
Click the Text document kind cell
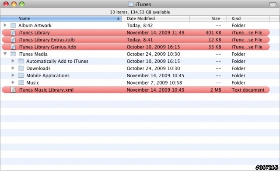[248, 90]
